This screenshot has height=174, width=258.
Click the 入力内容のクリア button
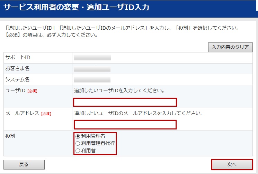coord(230,47)
